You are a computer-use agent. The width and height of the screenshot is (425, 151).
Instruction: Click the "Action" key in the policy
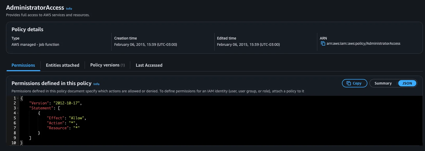[56, 123]
